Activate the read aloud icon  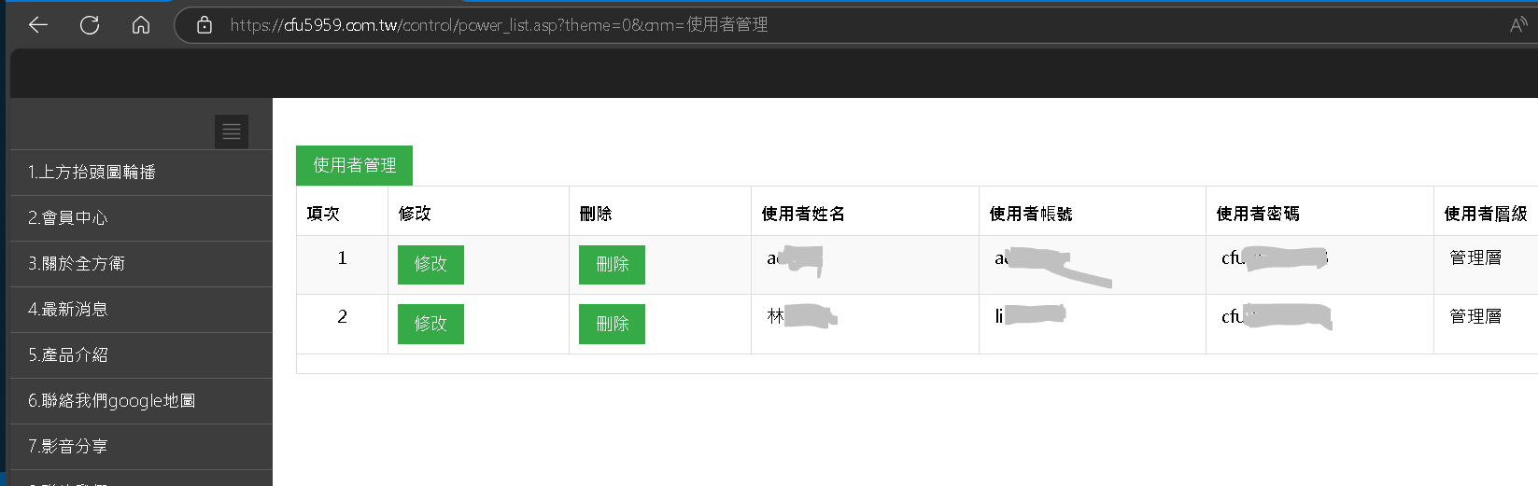[x=1518, y=25]
